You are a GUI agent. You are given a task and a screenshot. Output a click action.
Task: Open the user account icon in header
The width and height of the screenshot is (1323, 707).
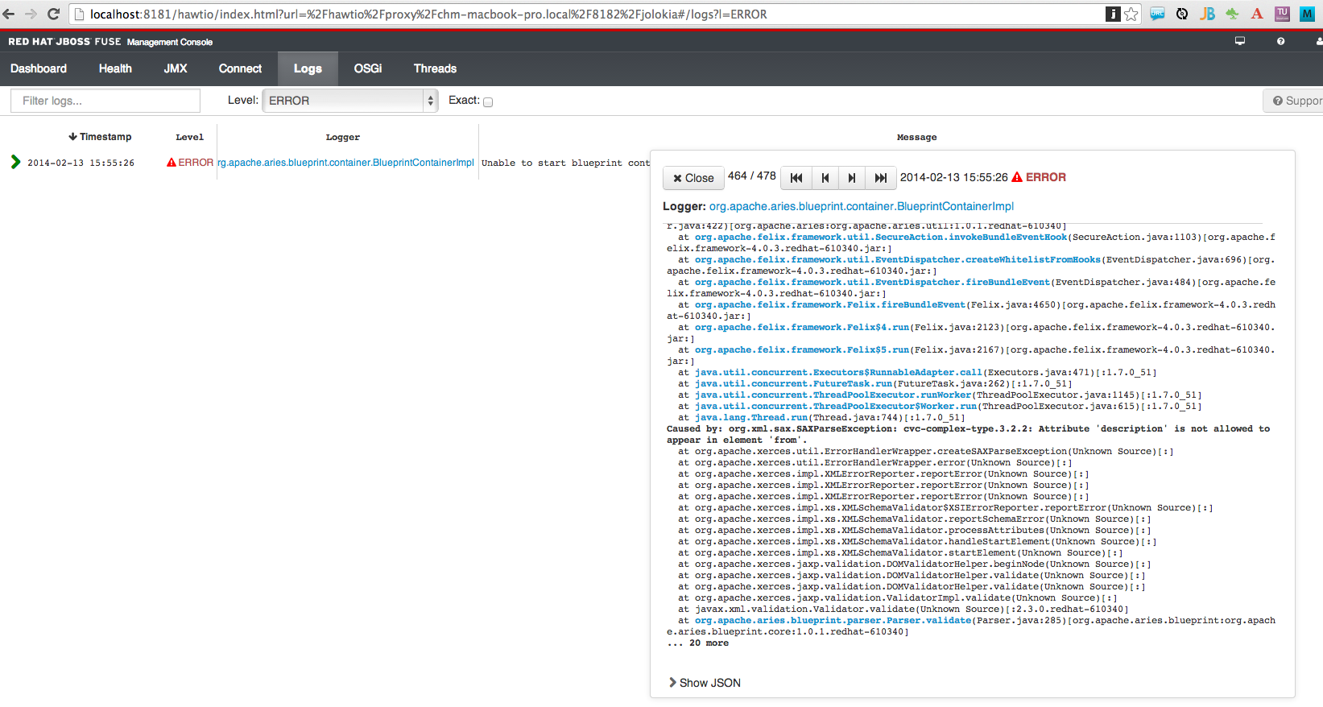(1319, 41)
